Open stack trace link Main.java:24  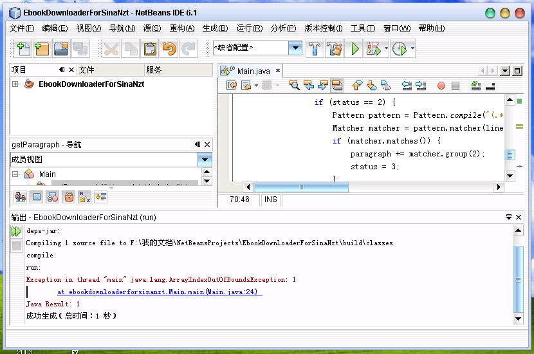coord(160,292)
